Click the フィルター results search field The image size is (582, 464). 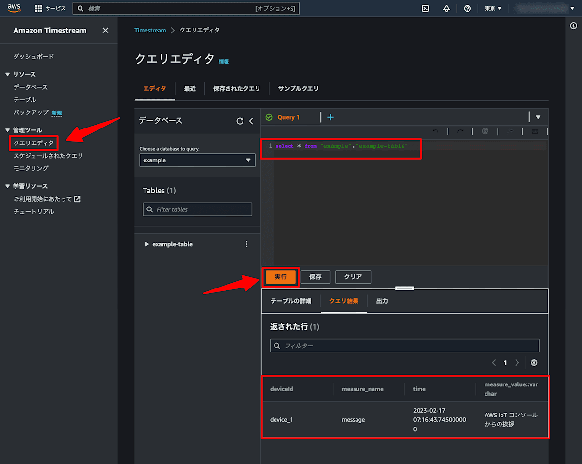click(x=404, y=346)
